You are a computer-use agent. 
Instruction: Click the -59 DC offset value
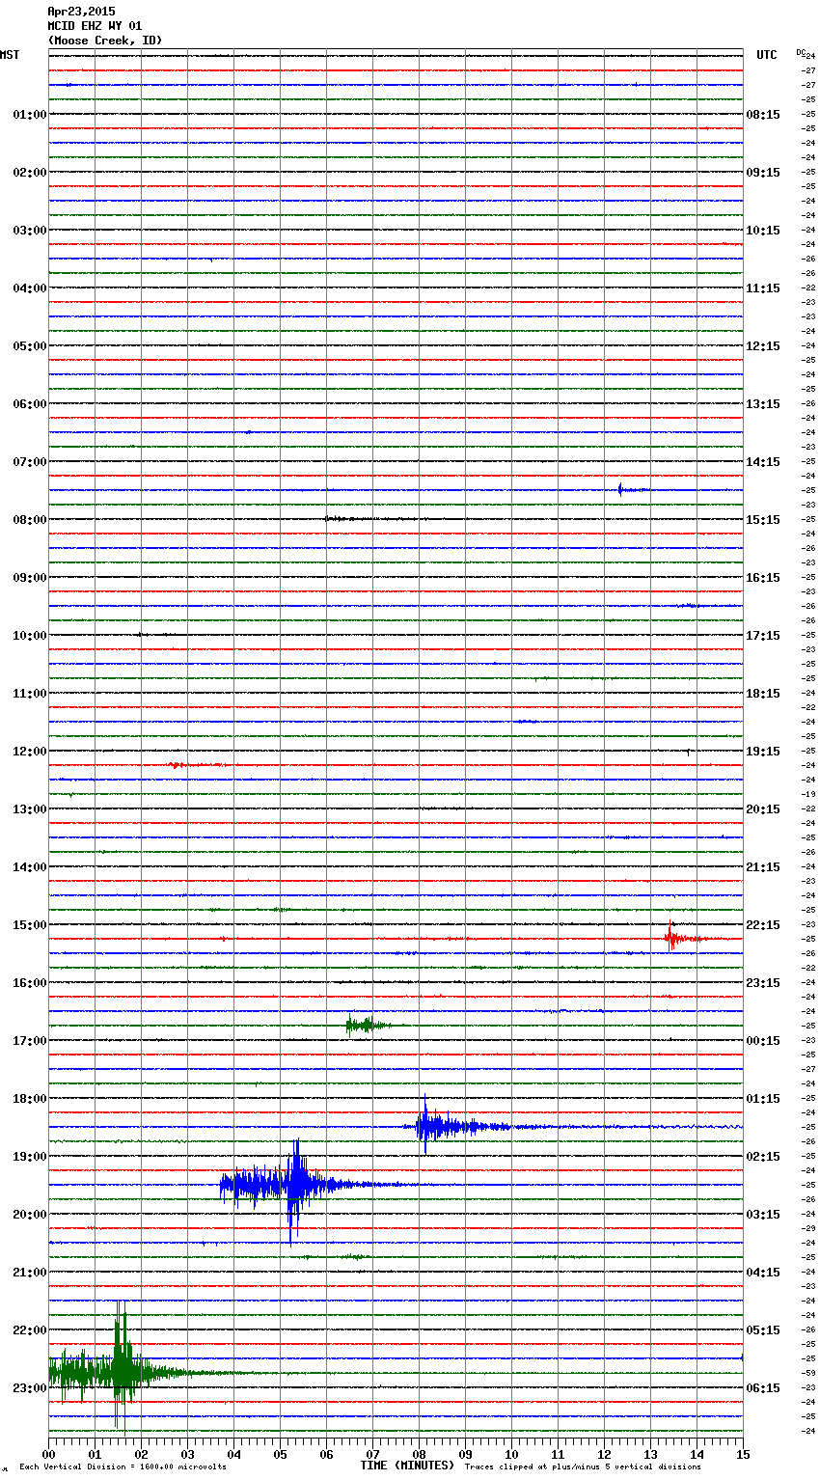point(808,1373)
